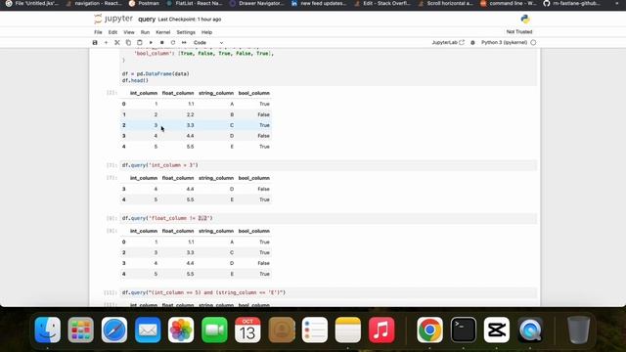This screenshot has height=352, width=626.
Task: Open Notes from the Dock
Action: click(x=348, y=330)
